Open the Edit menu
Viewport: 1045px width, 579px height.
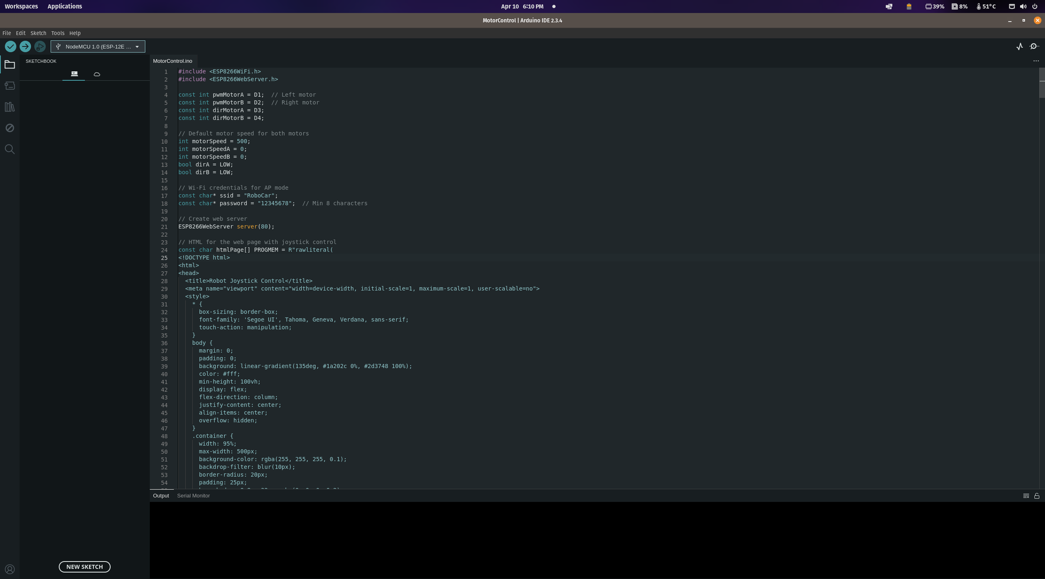point(20,33)
